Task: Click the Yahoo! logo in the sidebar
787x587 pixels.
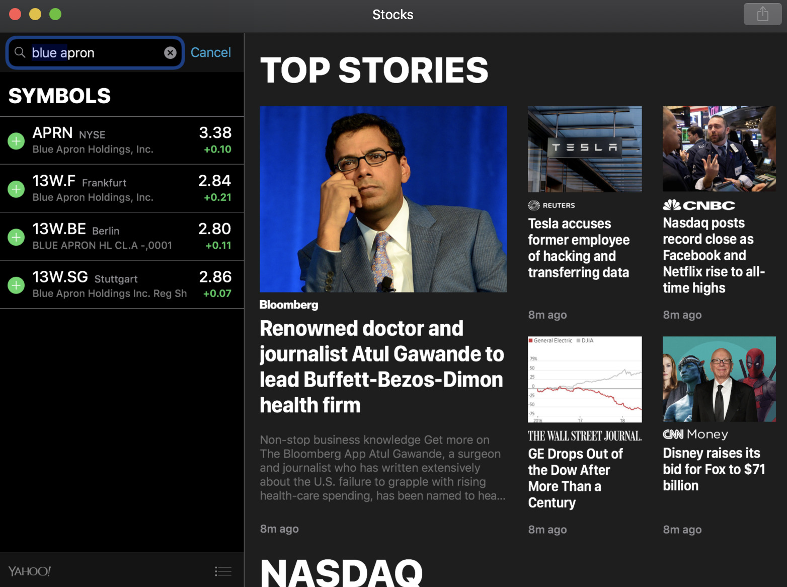Action: click(x=30, y=571)
